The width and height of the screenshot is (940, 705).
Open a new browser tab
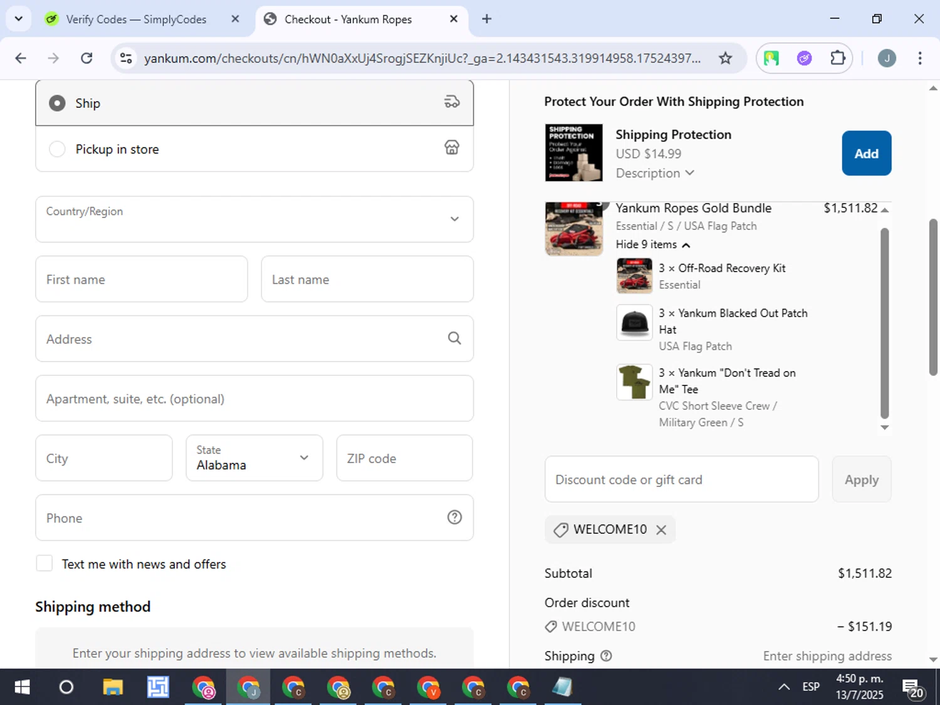point(486,19)
